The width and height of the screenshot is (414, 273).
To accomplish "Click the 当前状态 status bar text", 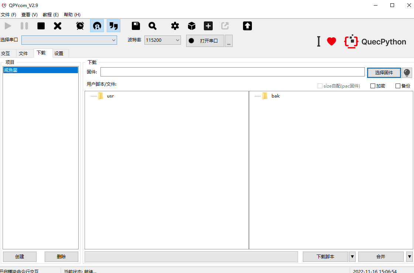I will coord(80,271).
